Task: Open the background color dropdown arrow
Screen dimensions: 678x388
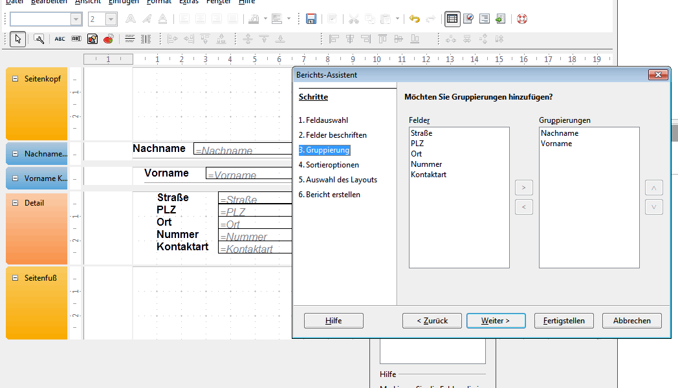Action: (265, 19)
